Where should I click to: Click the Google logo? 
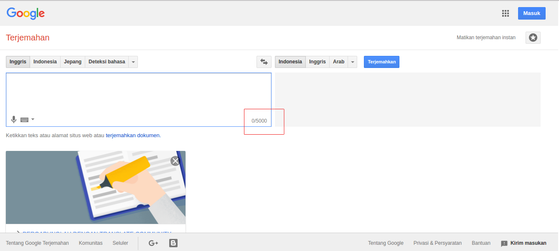coord(25,13)
